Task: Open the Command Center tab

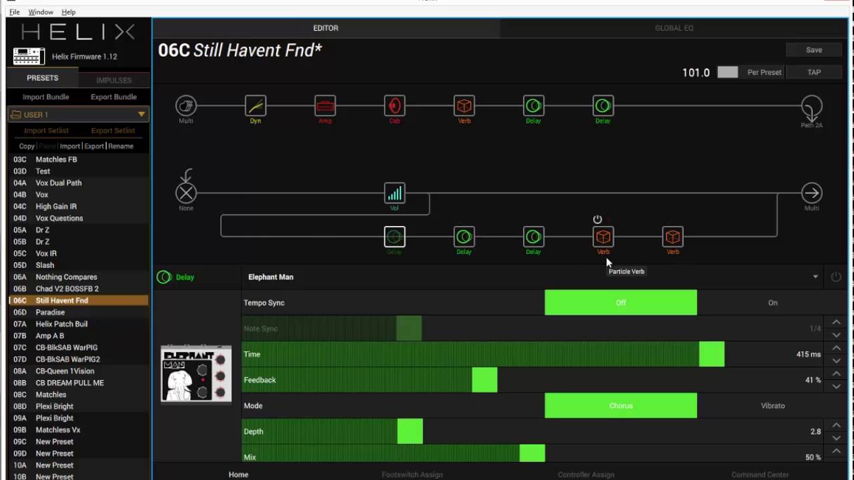Action: tap(760, 475)
